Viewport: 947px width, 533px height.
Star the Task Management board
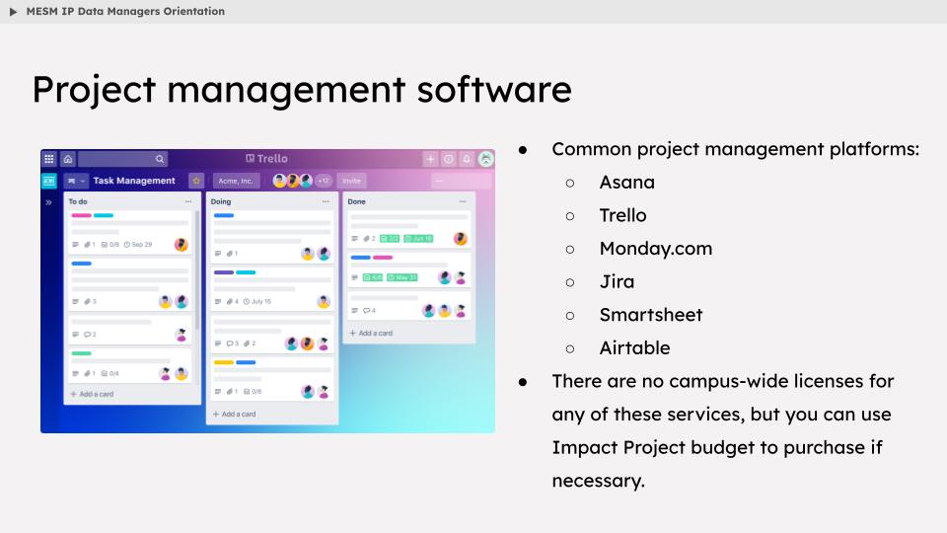[x=195, y=181]
